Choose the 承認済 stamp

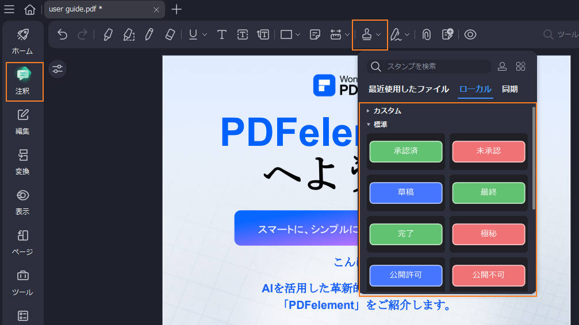click(x=406, y=151)
